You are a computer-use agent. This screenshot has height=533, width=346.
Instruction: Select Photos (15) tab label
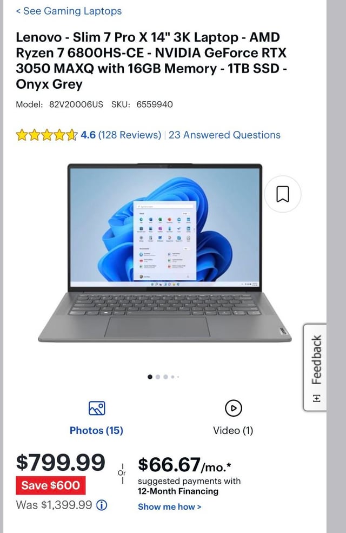[96, 430]
